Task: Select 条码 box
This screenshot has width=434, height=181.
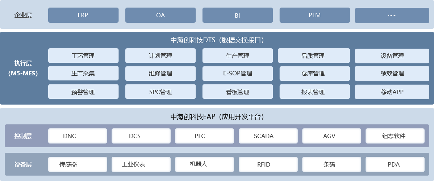Action: tap(331, 164)
